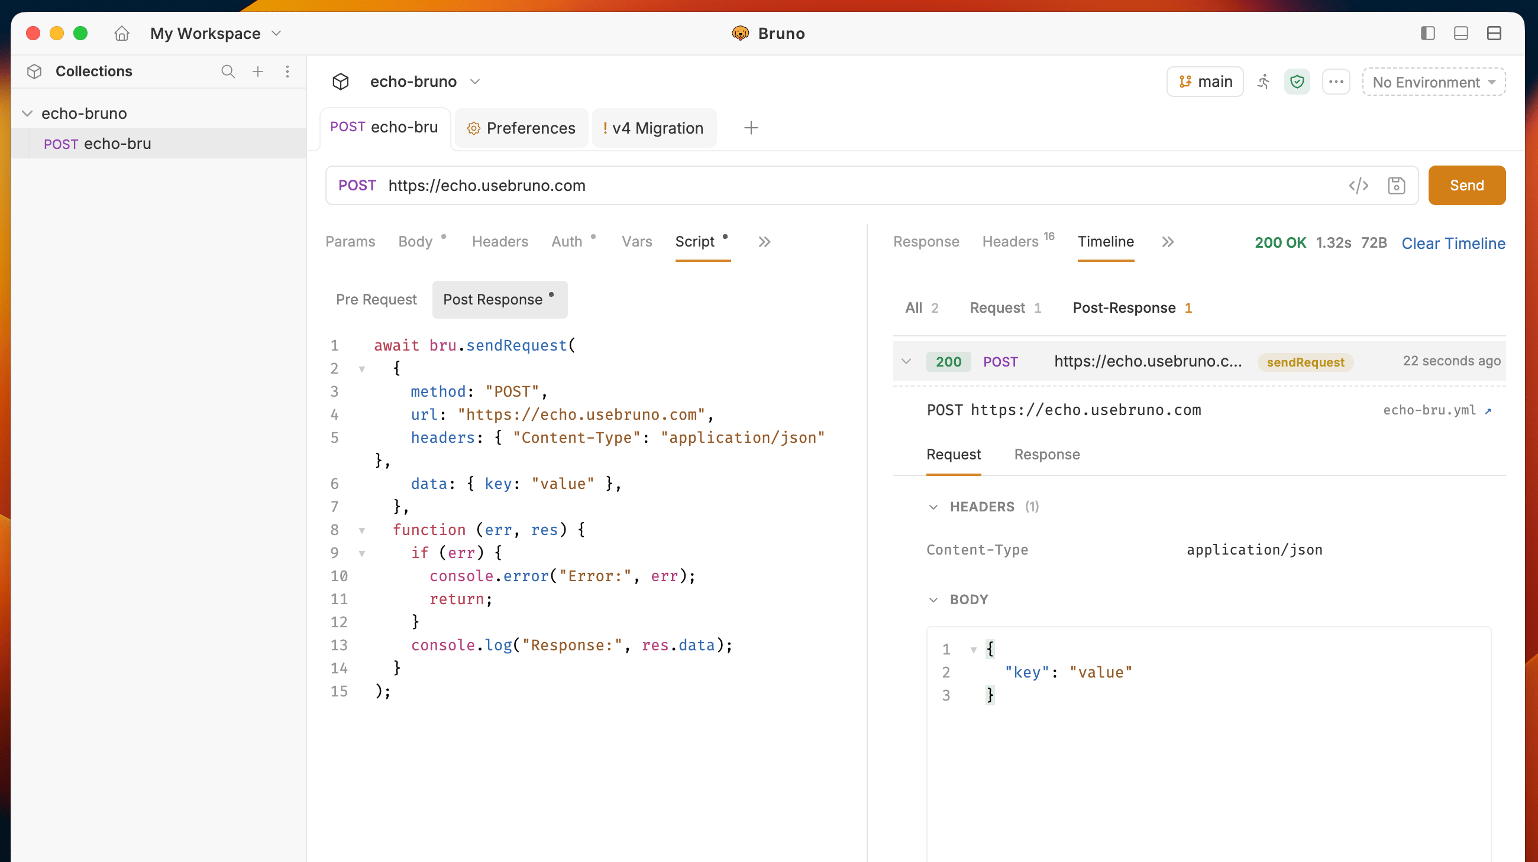Switch to the Pre Request script
Screen dimensions: 1538x862
point(376,300)
